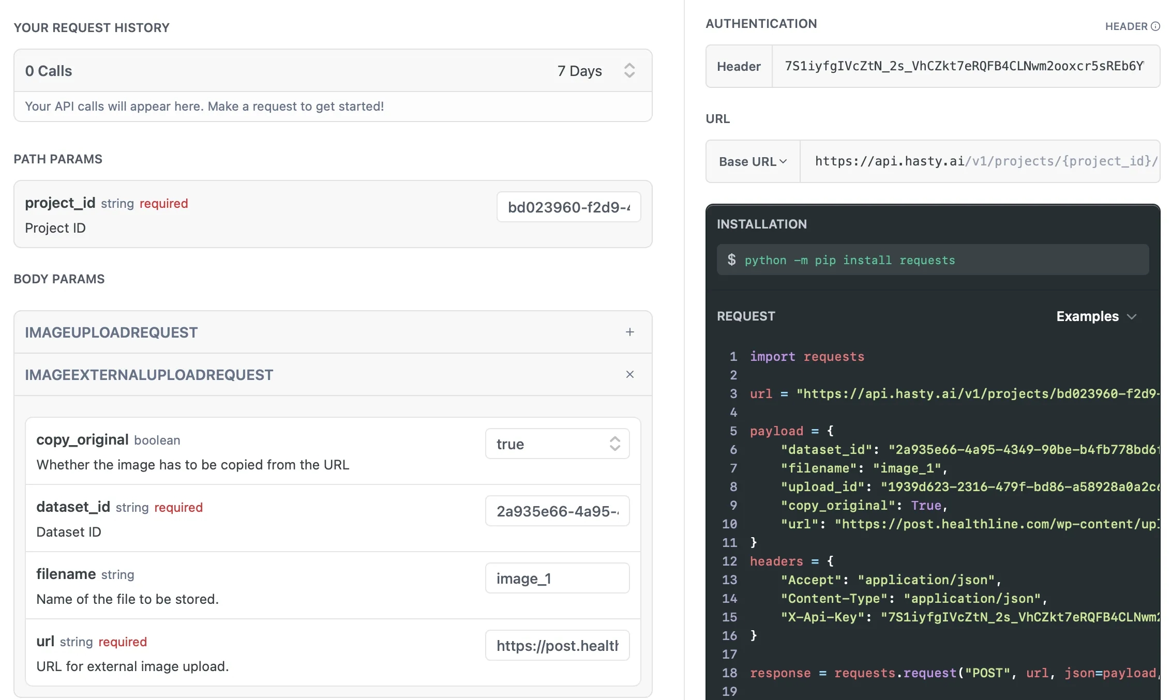The height and width of the screenshot is (700, 1171).
Task: Click the copy_original stepper arrows
Action: coord(614,444)
